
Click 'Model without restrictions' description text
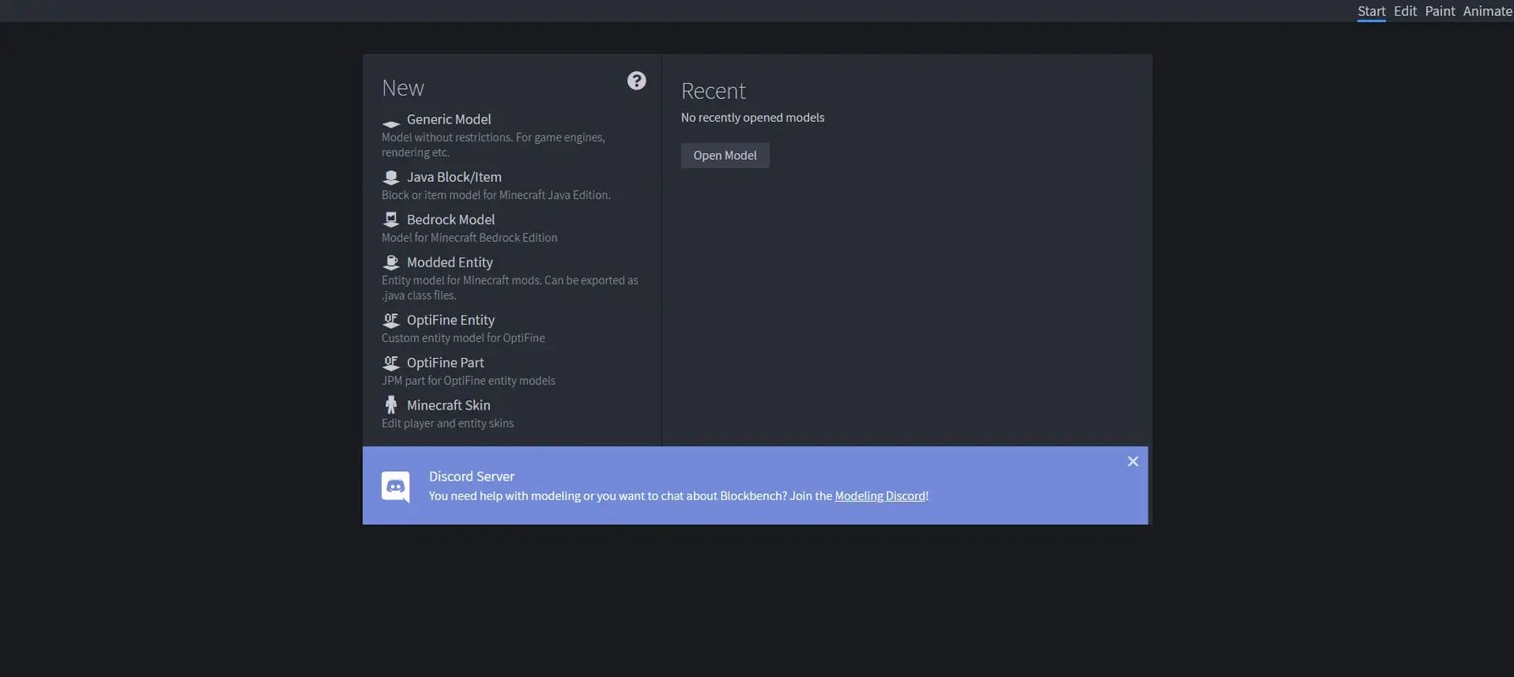(493, 145)
